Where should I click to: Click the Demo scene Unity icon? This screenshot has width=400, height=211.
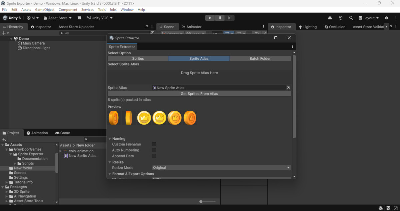tap(16, 39)
